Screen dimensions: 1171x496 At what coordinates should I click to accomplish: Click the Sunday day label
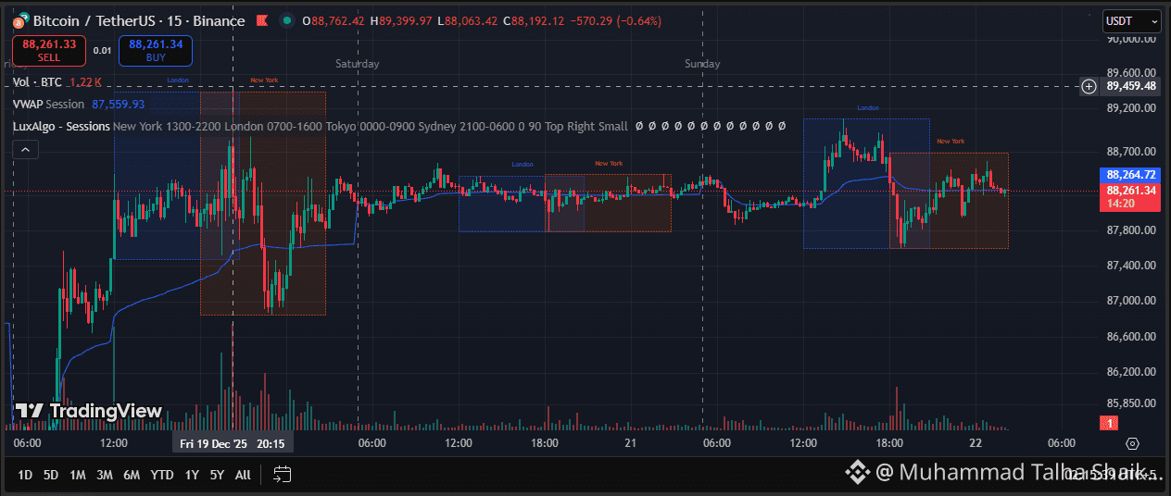click(702, 64)
